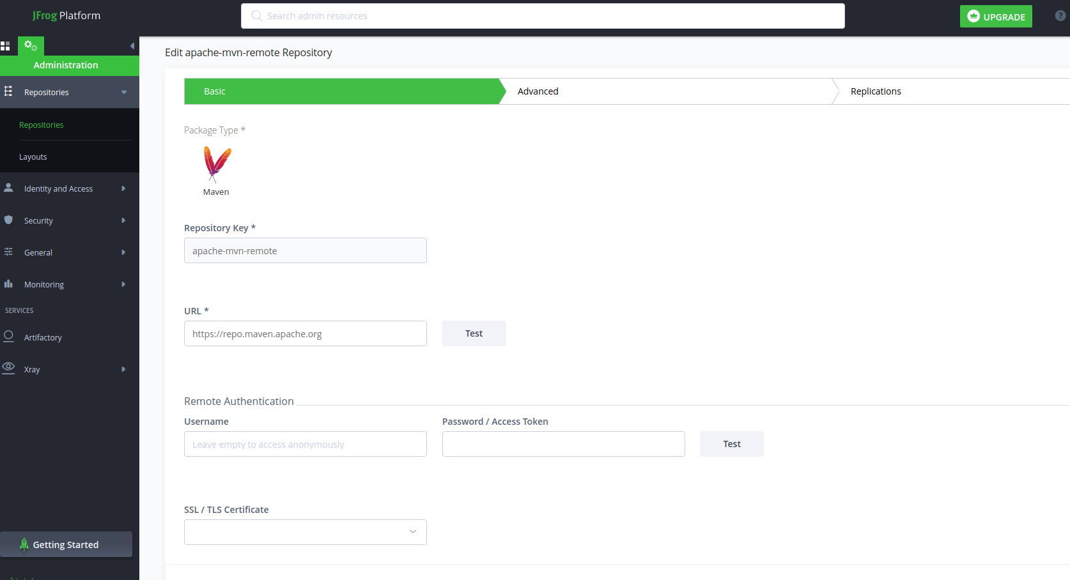This screenshot has width=1070, height=580.
Task: Select the Administration gears icon
Action: click(31, 46)
